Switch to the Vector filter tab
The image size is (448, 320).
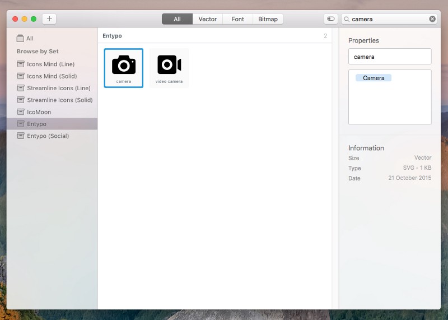coord(208,19)
